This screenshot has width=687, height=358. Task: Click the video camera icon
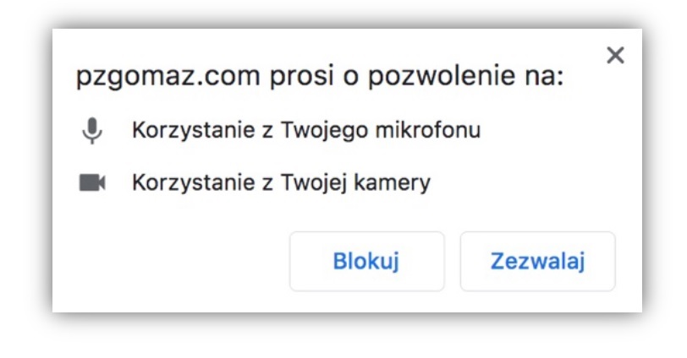pyautogui.click(x=92, y=182)
